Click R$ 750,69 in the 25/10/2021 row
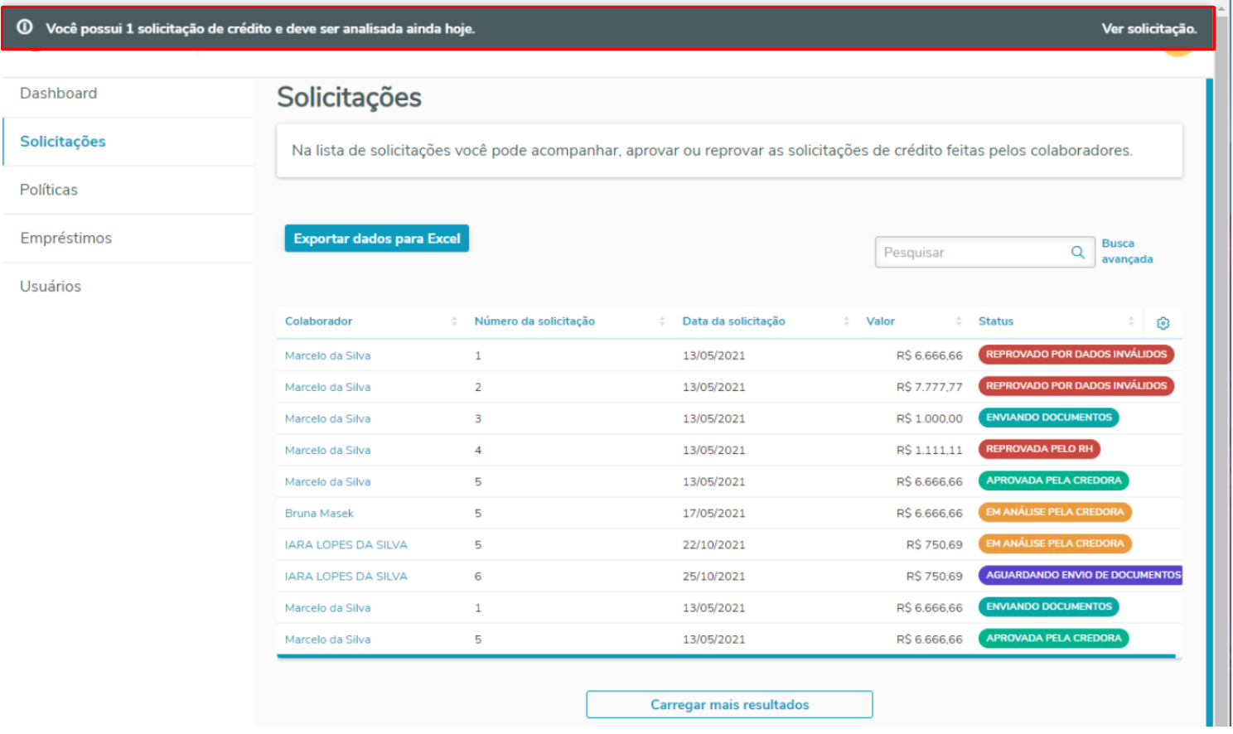The image size is (1233, 734). (x=935, y=577)
